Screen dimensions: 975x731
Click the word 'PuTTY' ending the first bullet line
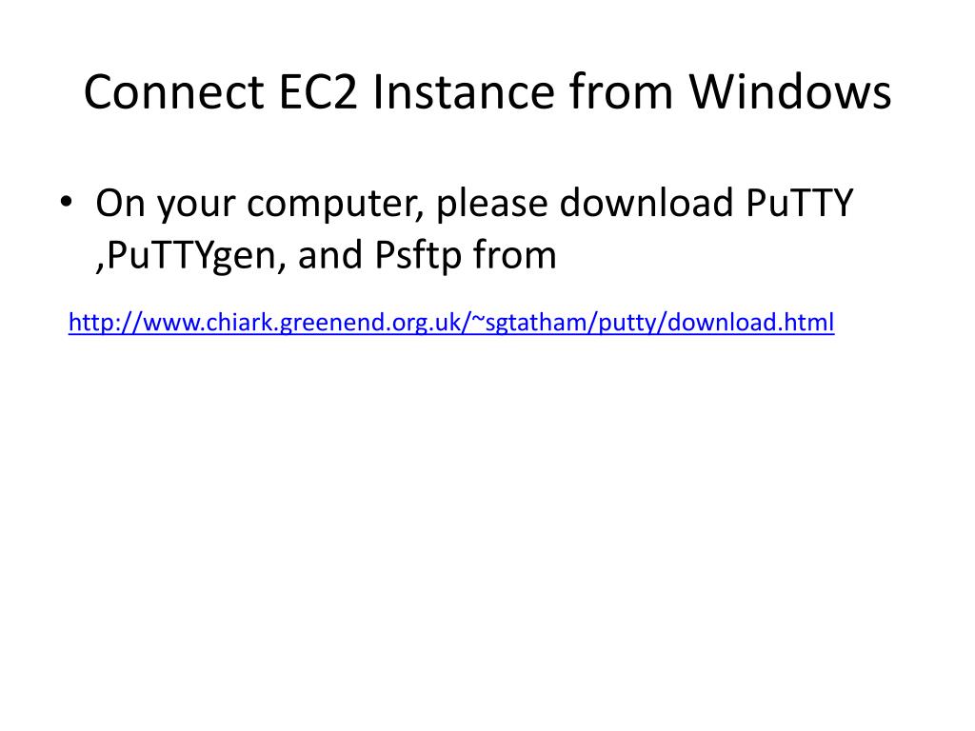(x=799, y=203)
